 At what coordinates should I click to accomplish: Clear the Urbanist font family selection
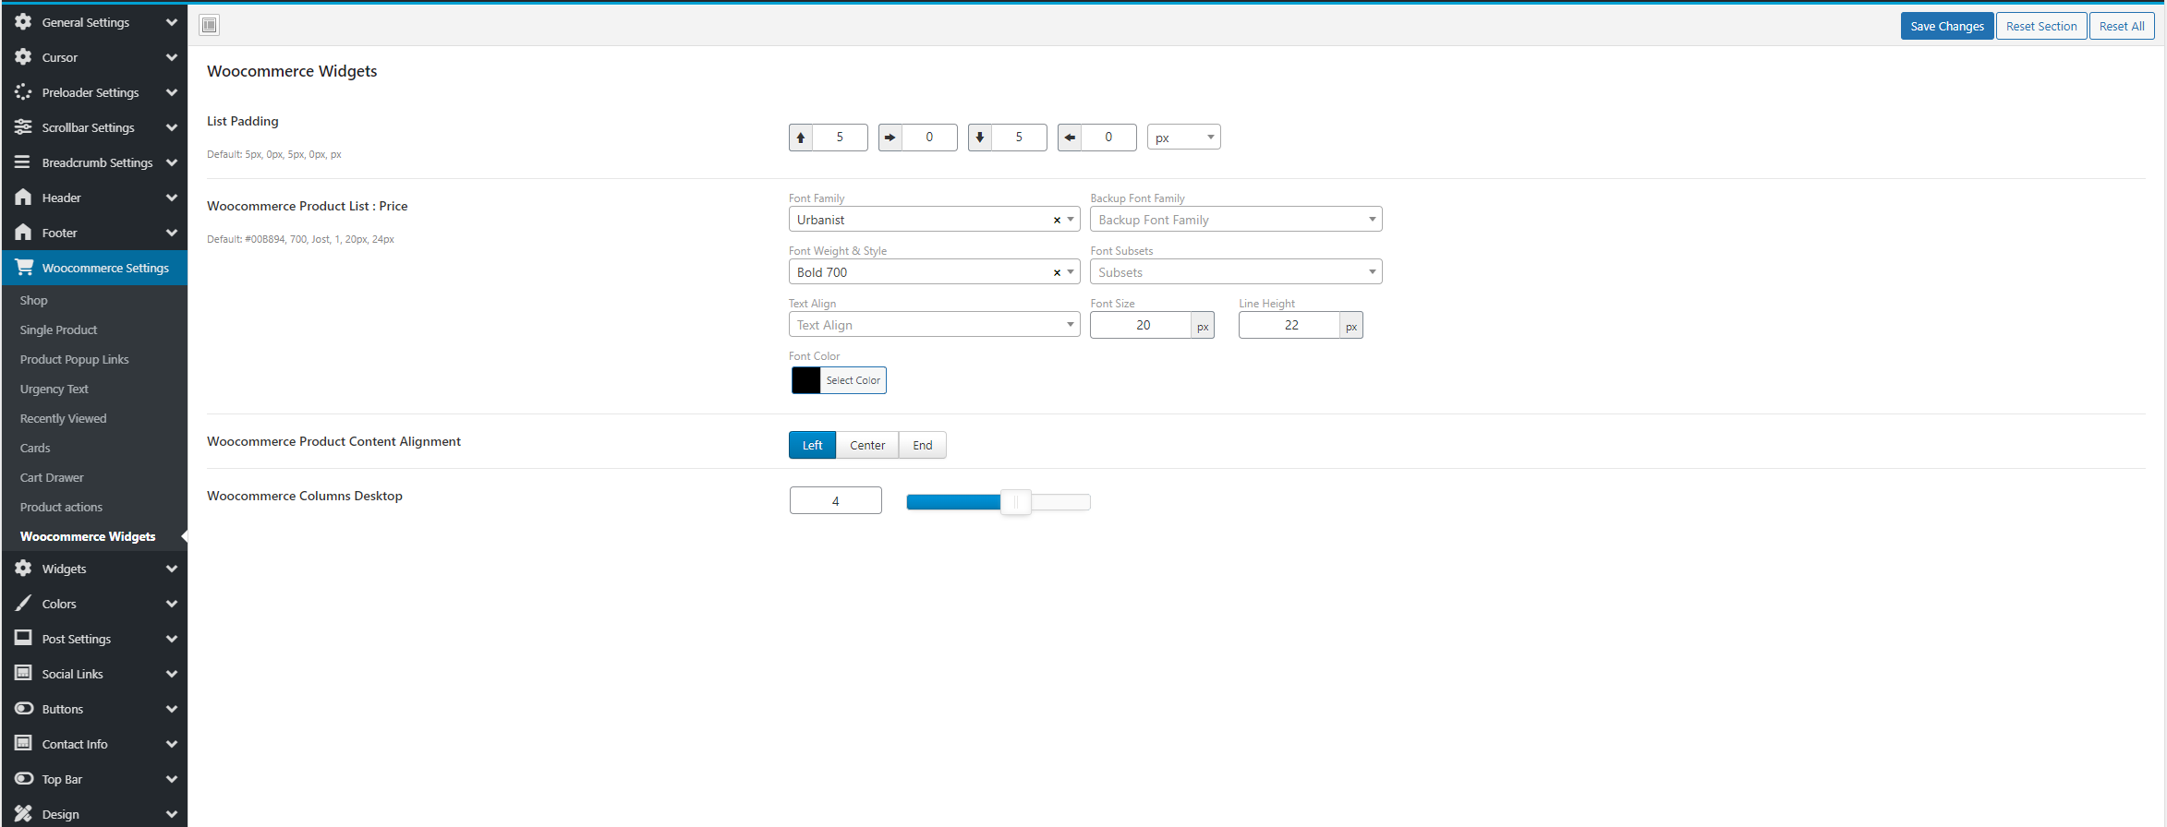[1057, 220]
